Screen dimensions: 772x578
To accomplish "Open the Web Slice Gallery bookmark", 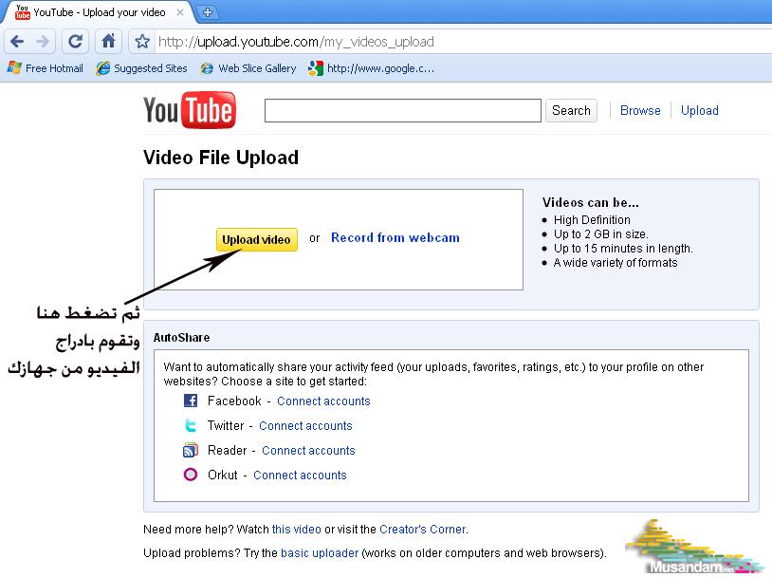I will (x=248, y=68).
